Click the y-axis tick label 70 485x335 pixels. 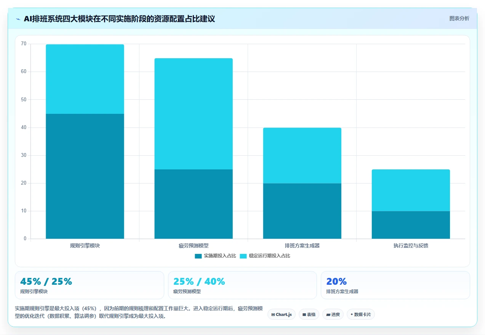tap(24, 44)
